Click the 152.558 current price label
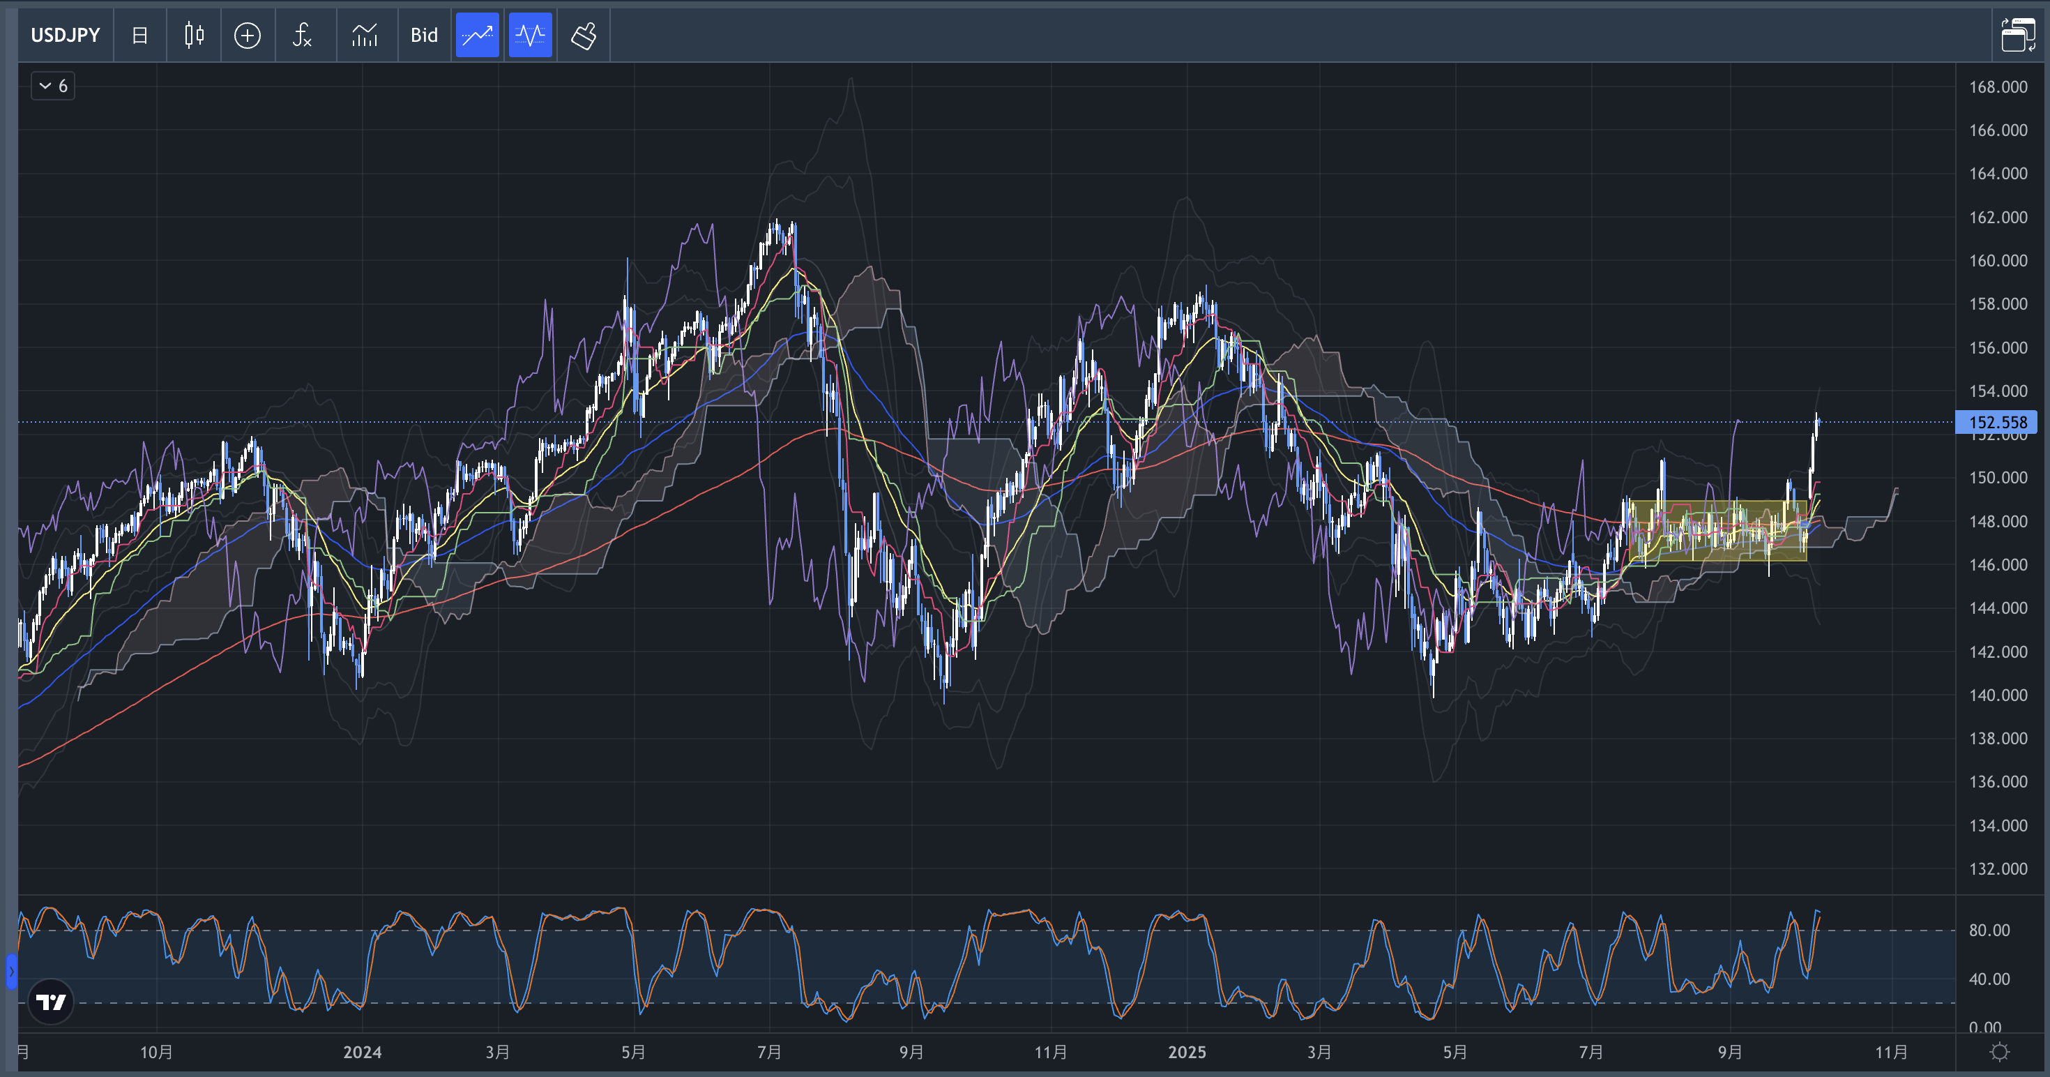The image size is (2050, 1077). coord(1996,422)
